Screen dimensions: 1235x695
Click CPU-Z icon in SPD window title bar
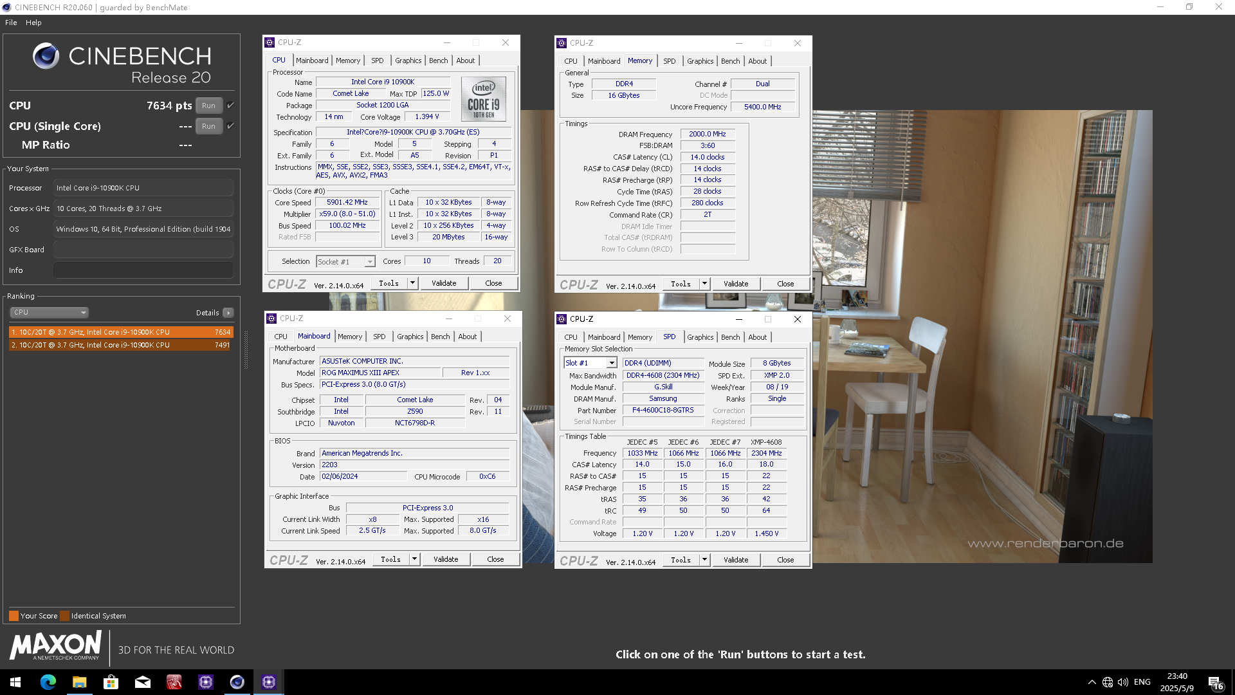(562, 319)
